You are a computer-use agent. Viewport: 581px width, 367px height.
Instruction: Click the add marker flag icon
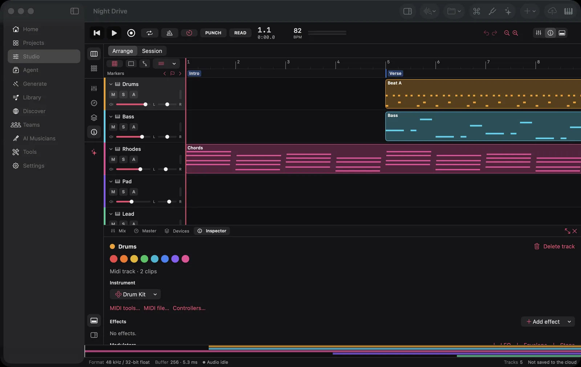point(172,74)
